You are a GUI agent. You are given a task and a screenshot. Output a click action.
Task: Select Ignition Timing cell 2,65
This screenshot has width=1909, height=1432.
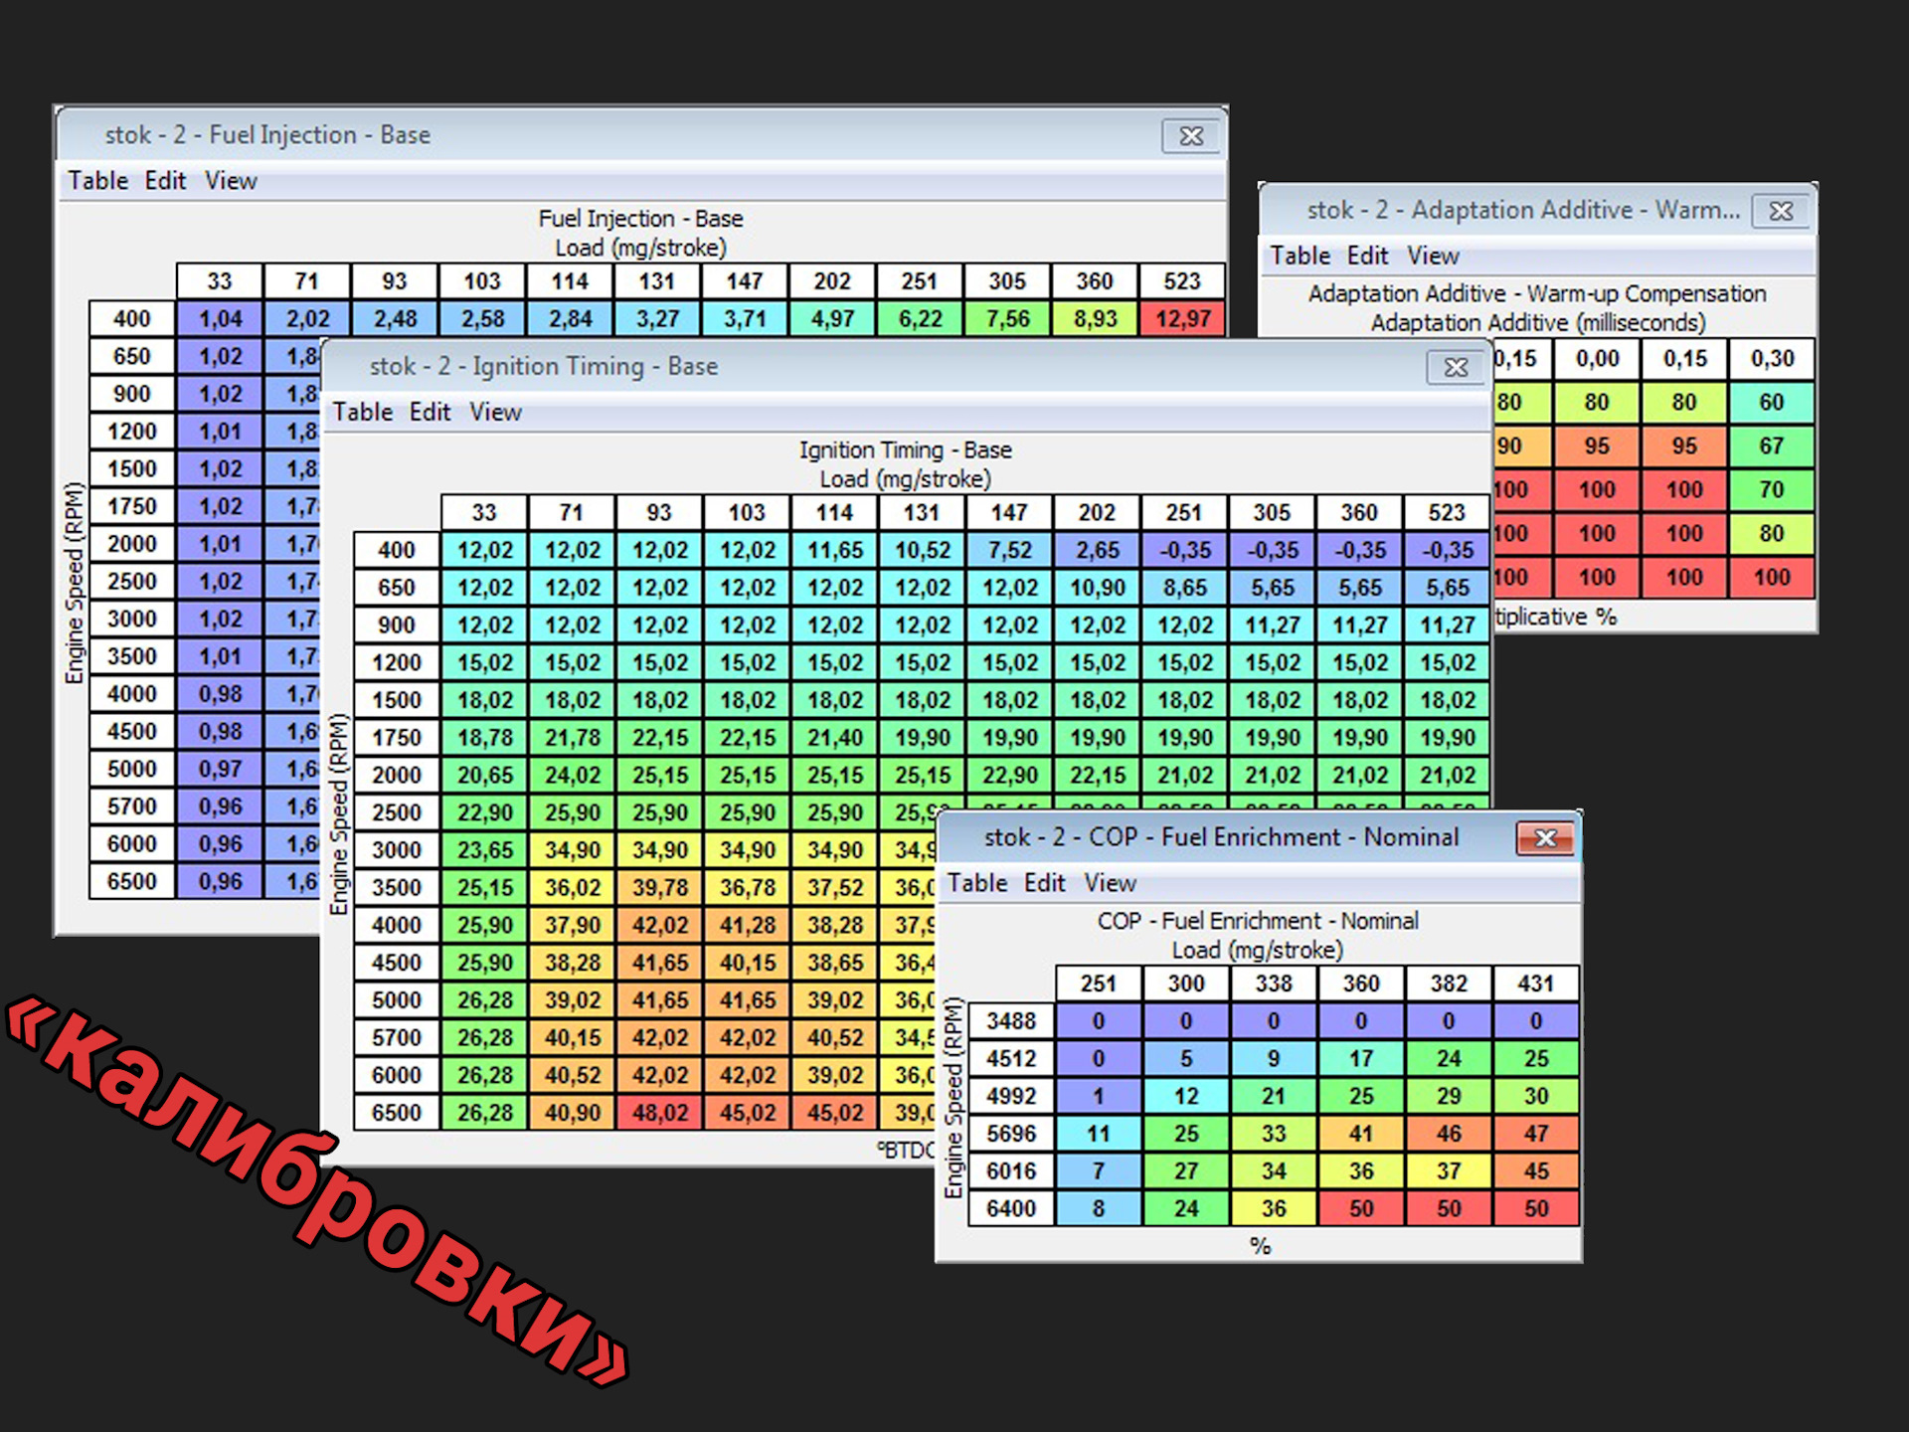(x=1097, y=550)
